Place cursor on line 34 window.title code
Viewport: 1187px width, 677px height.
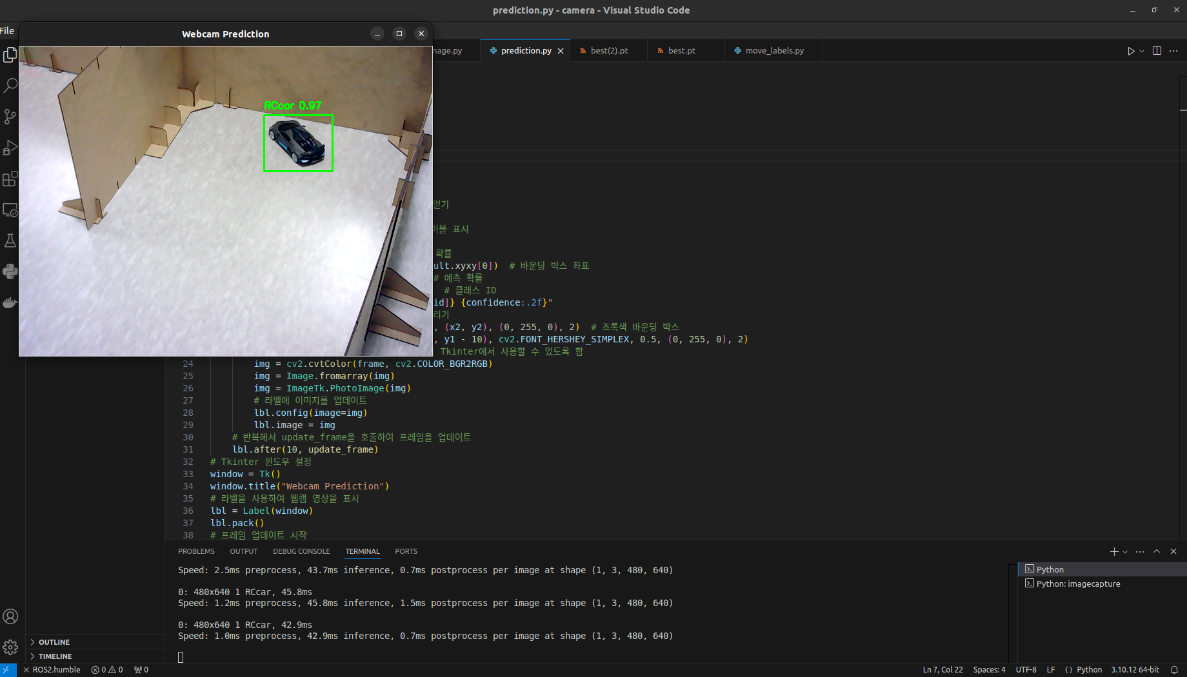(299, 486)
